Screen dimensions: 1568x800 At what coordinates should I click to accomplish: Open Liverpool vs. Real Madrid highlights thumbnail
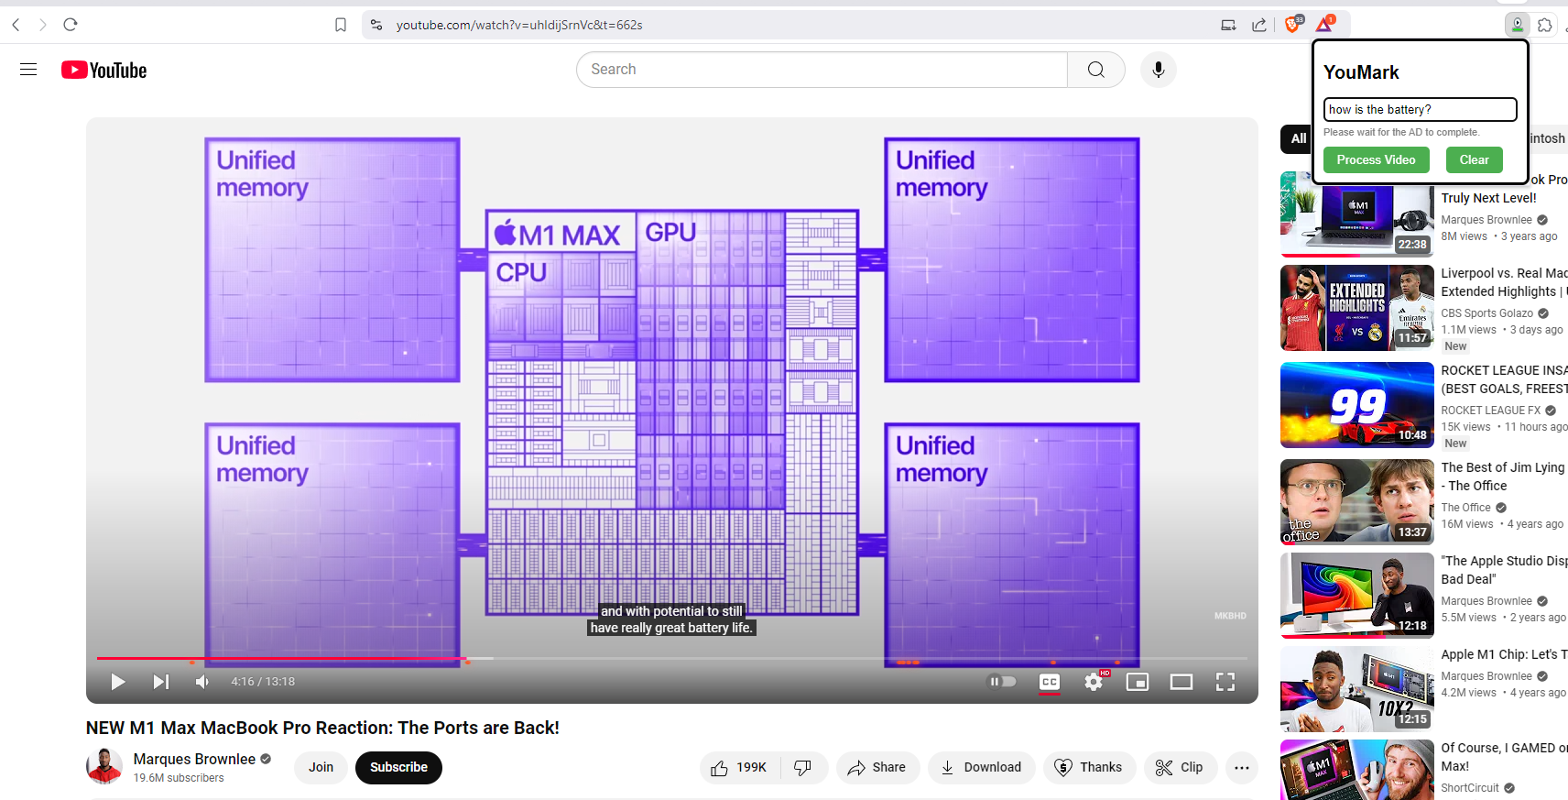coord(1356,308)
